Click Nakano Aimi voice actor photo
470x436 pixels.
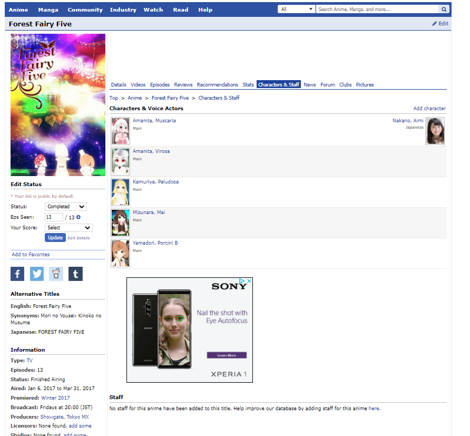pyautogui.click(x=435, y=131)
